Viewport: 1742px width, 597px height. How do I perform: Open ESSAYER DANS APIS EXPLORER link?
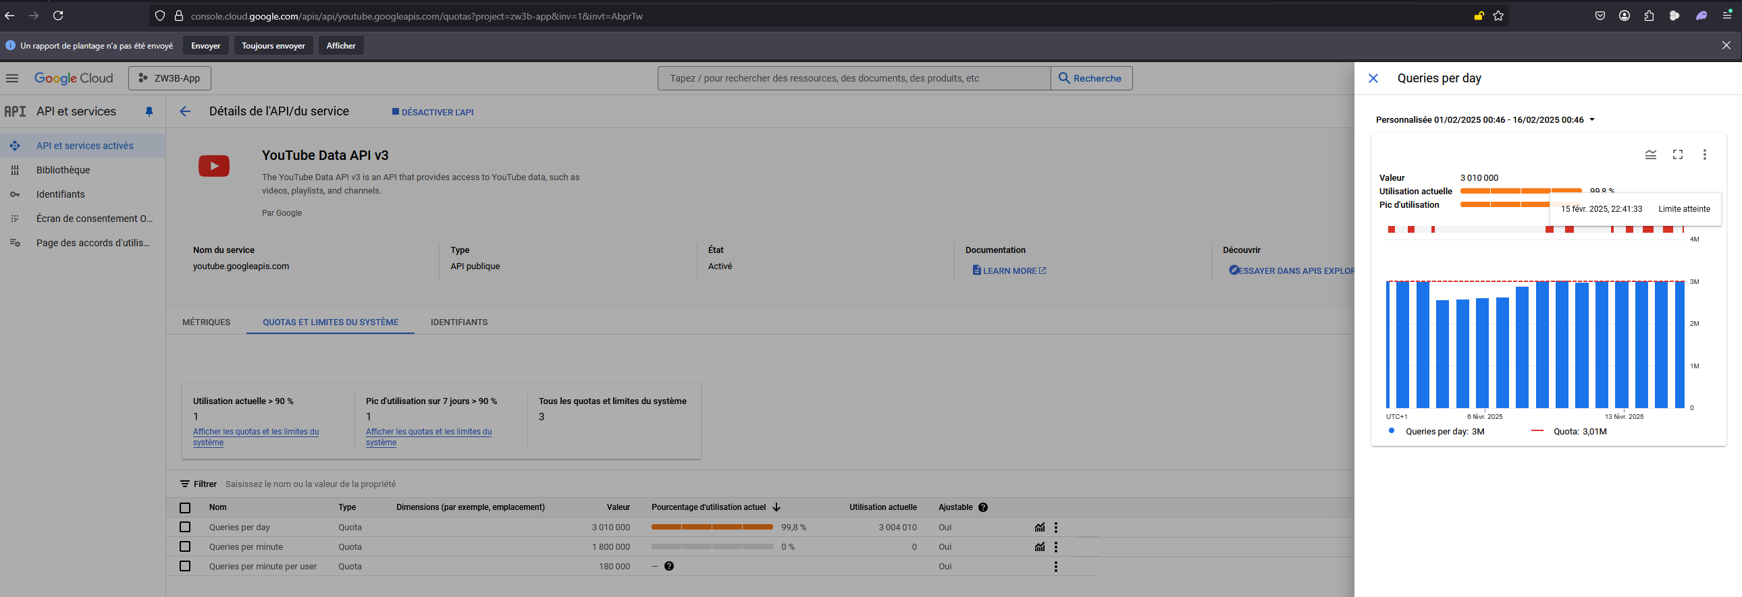coord(1291,271)
